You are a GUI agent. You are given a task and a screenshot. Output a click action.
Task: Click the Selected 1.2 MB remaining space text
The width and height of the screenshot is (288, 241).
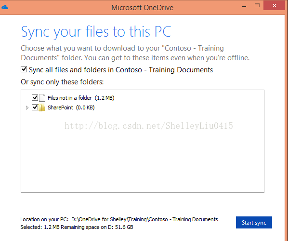click(77, 227)
